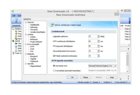140x95 pixels.
Task: Open the Fájl menu in main window
Action: (x=14, y=15)
